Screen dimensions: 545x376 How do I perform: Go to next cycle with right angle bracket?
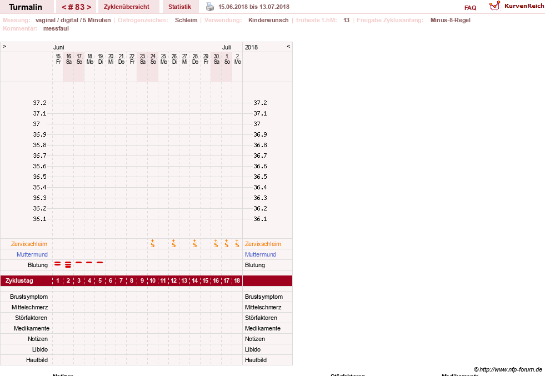click(x=89, y=7)
